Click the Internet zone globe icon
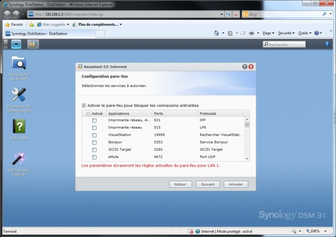This screenshot has height=237, width=336. [198, 231]
